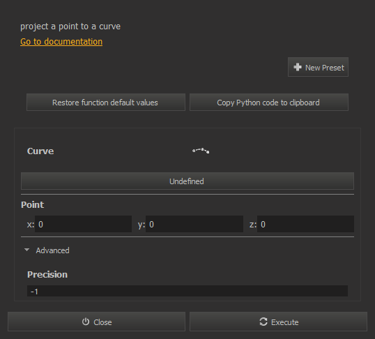Focus the Precision value field
The height and width of the screenshot is (339, 375).
pos(187,291)
